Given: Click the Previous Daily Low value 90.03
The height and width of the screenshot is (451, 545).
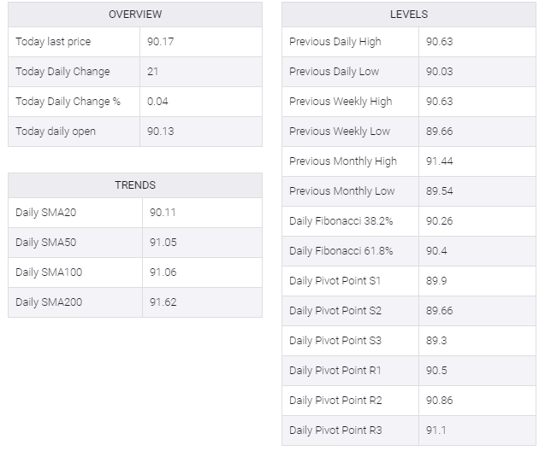Looking at the screenshot, I should 439,72.
